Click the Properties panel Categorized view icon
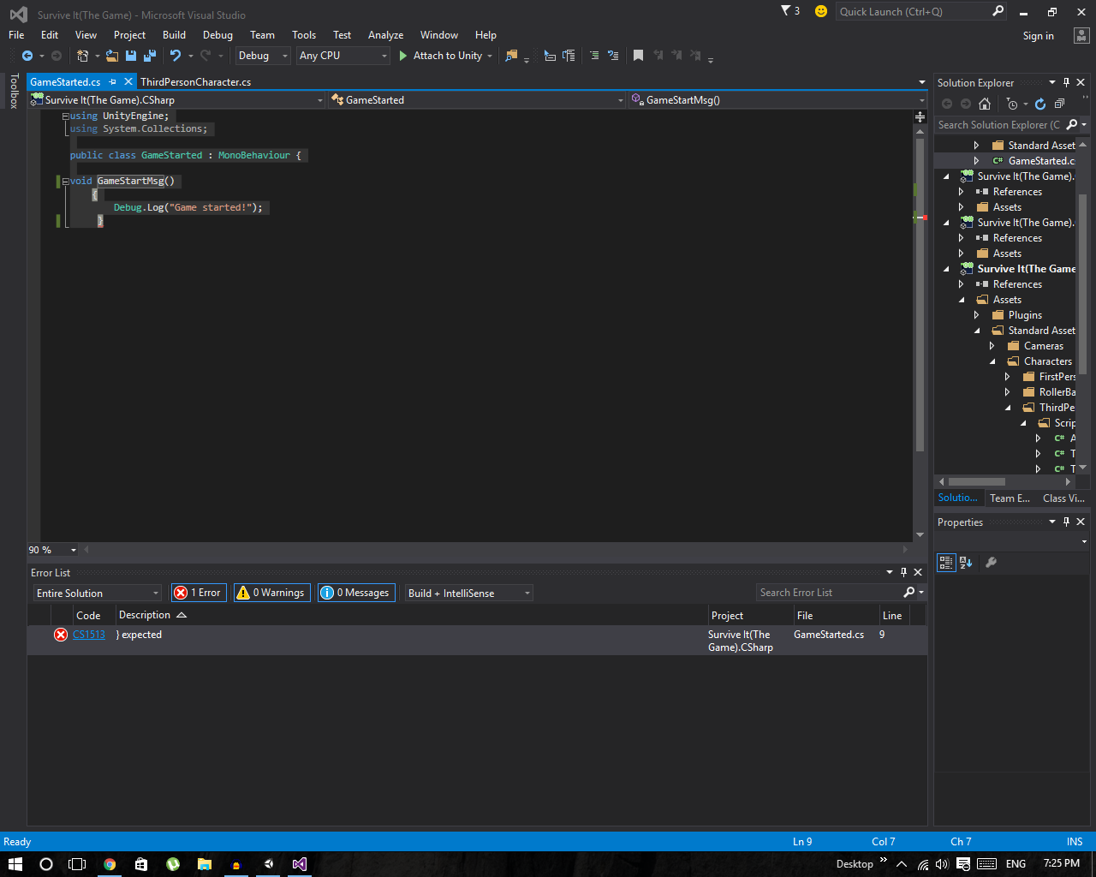This screenshot has height=877, width=1096. point(946,563)
